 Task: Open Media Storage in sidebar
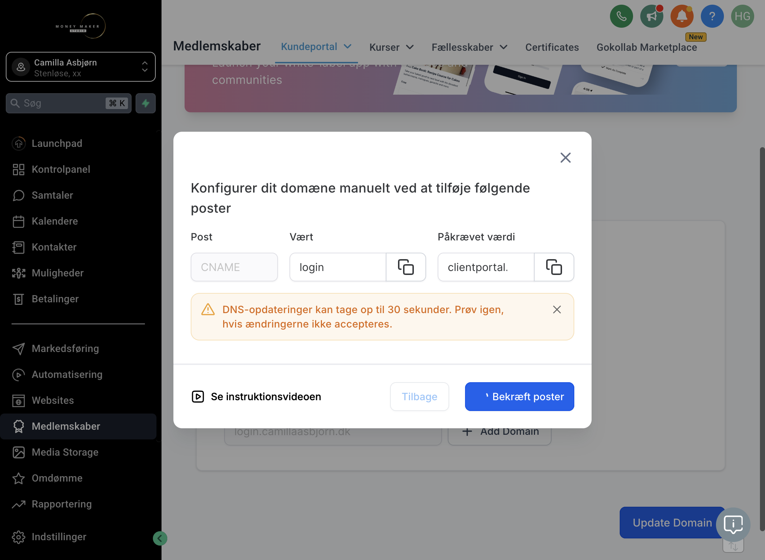(78, 452)
